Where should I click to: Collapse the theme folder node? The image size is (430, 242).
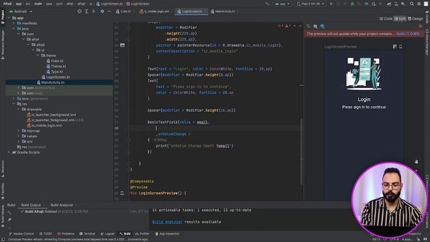coord(38,55)
